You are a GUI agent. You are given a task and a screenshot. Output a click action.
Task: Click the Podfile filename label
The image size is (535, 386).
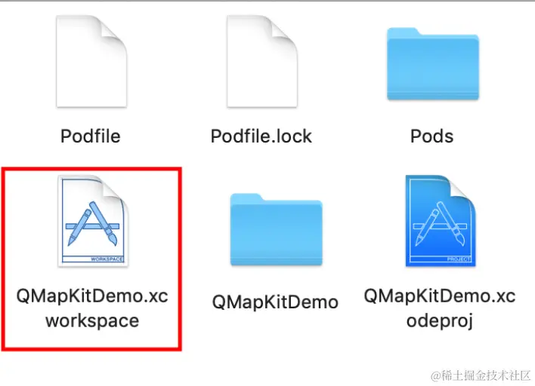click(91, 136)
